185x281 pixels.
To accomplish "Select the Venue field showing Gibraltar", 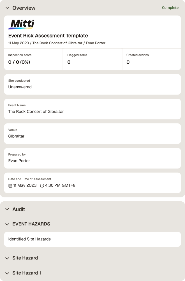I will (x=92, y=133).
